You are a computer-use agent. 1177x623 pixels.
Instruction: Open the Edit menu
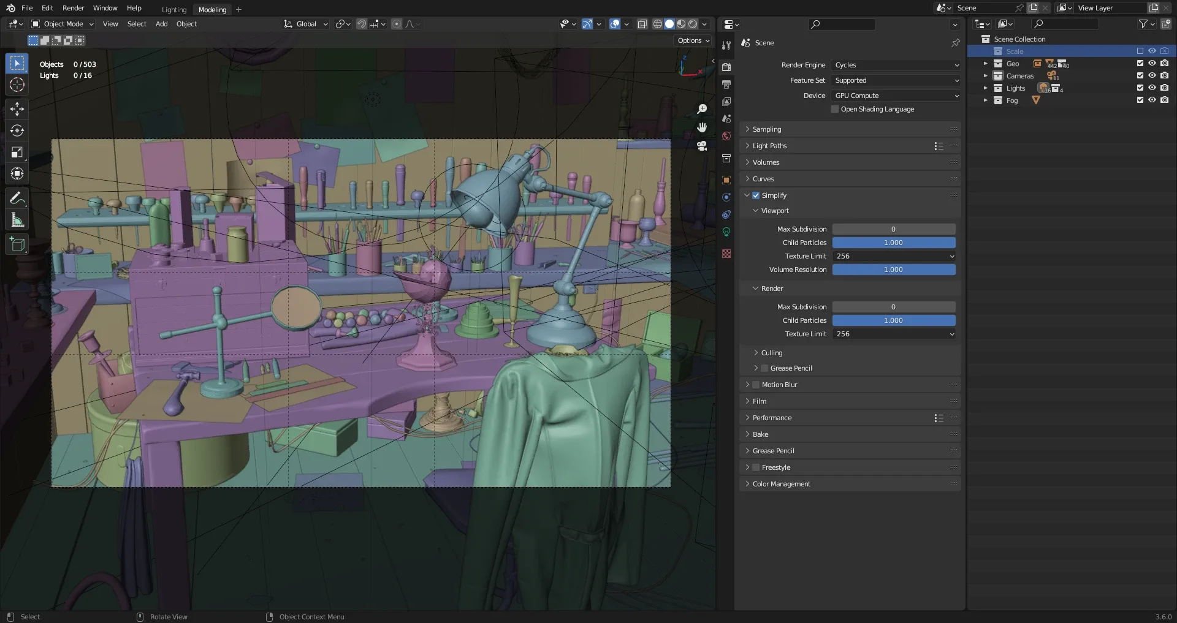(47, 8)
